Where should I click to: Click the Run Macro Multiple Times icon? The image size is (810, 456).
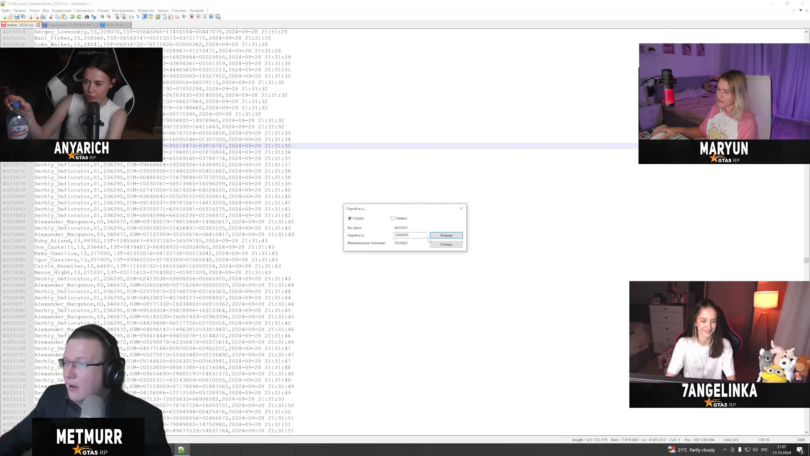211,17
